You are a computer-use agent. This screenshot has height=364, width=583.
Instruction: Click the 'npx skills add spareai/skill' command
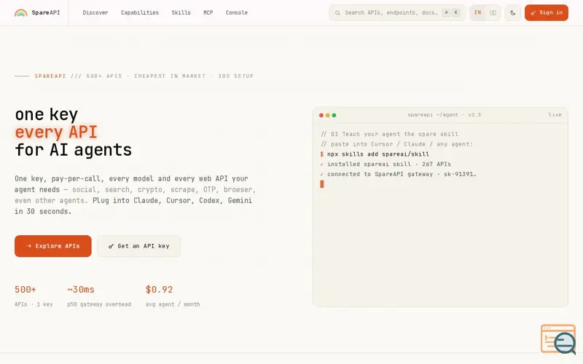tap(377, 154)
